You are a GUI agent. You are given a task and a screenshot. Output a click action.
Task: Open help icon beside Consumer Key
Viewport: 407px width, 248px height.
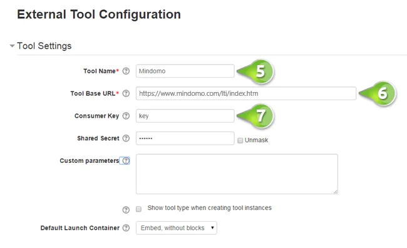tap(126, 116)
